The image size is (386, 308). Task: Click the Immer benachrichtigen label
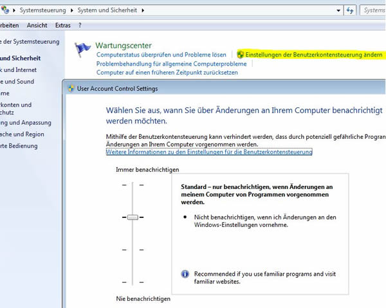[147, 170]
